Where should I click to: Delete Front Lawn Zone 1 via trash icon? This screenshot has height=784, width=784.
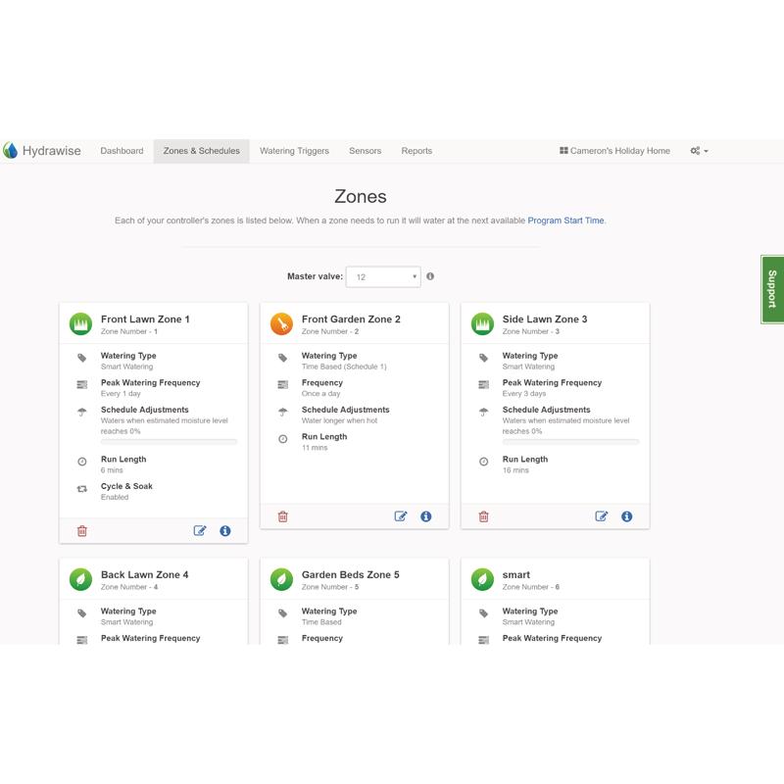click(x=82, y=531)
